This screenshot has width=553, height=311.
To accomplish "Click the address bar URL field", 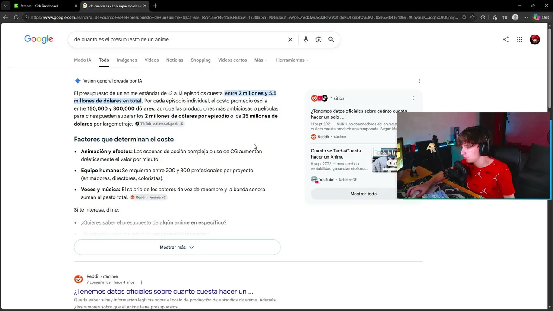I will [244, 17].
